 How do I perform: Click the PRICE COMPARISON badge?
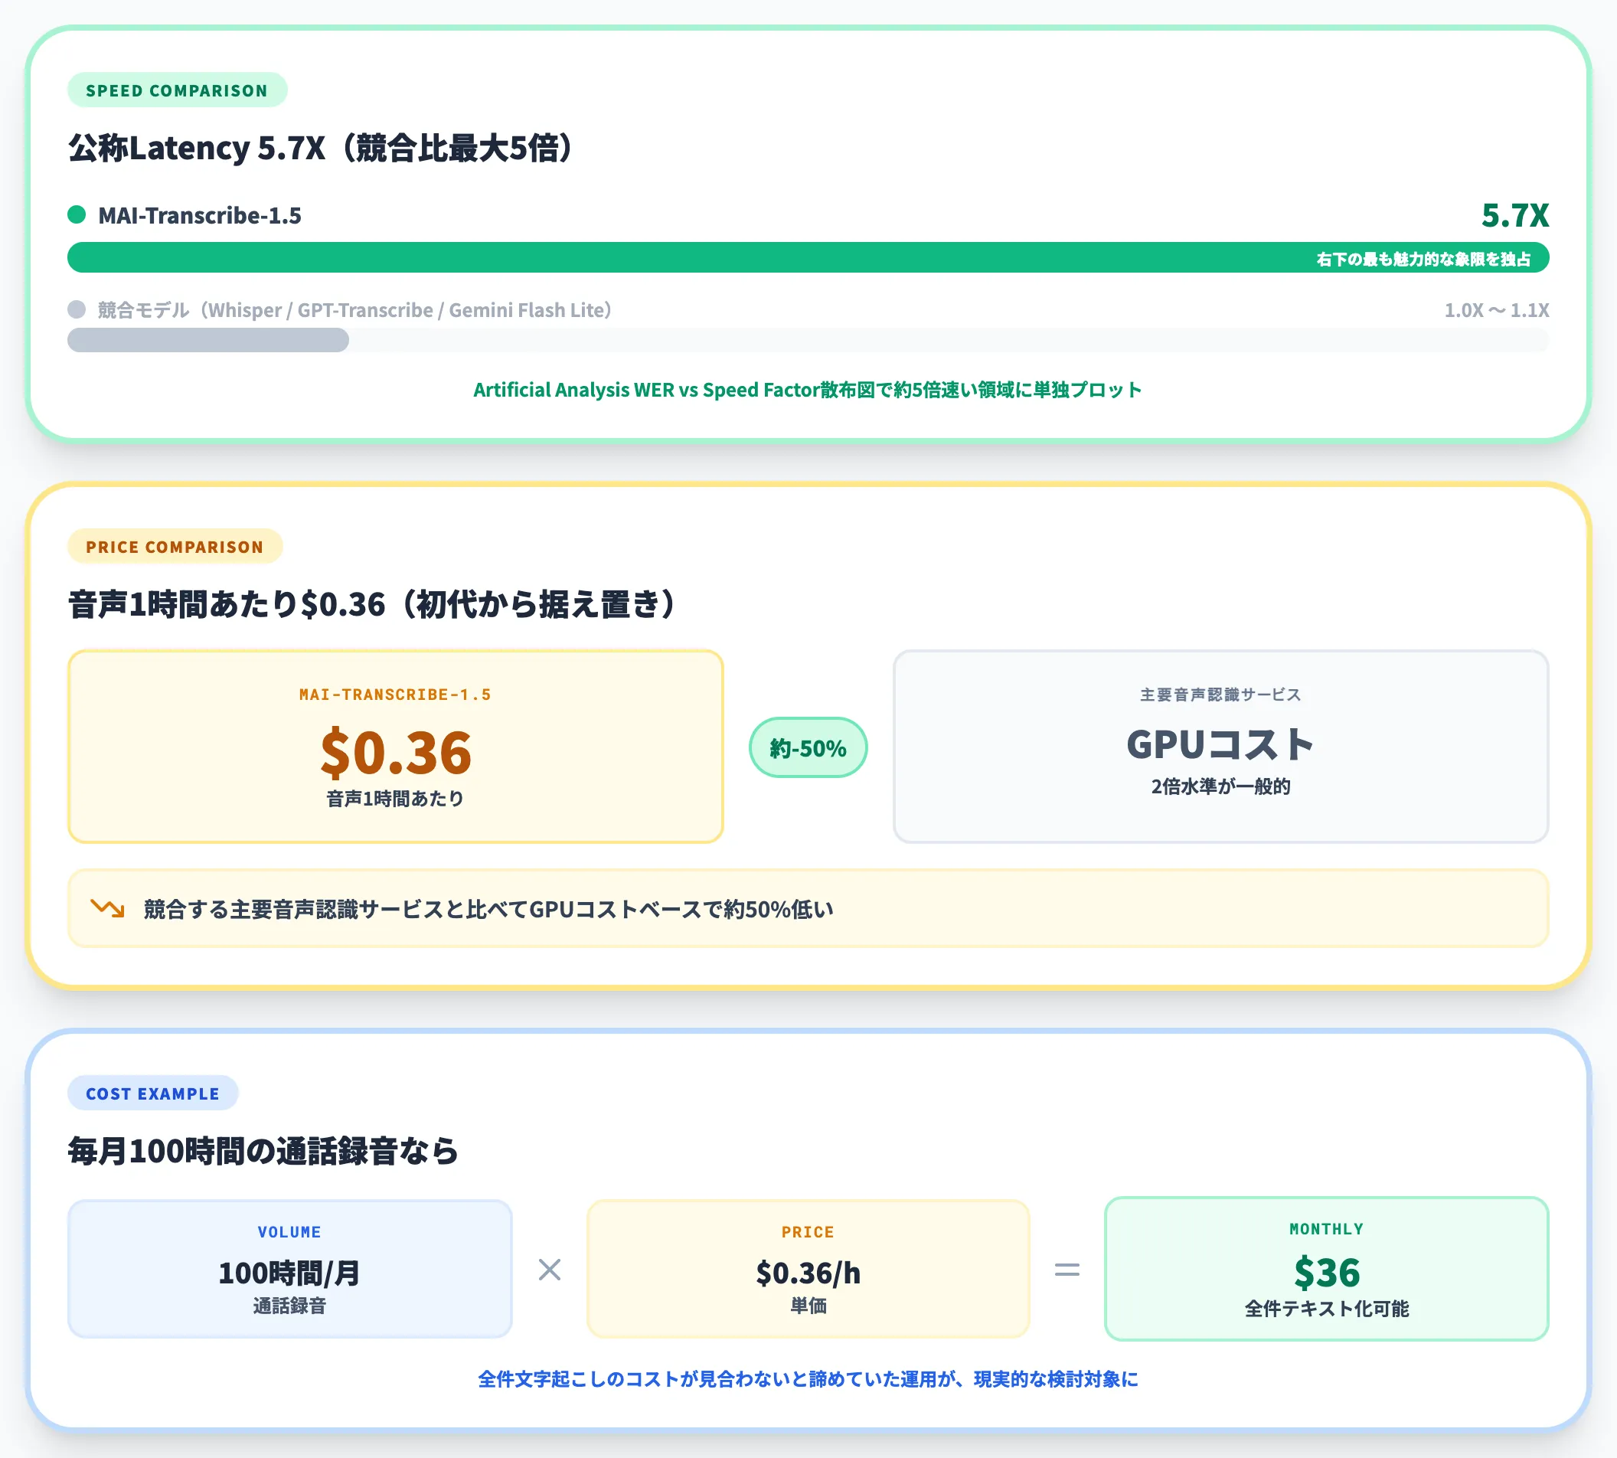(x=175, y=546)
